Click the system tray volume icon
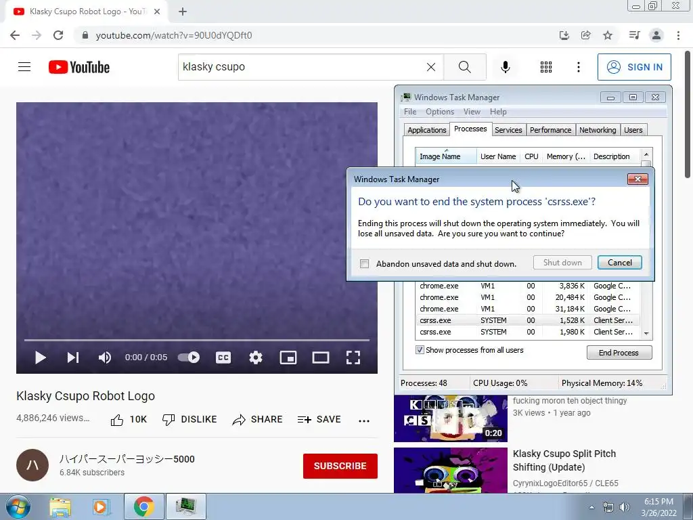The image size is (693, 520). [624, 507]
